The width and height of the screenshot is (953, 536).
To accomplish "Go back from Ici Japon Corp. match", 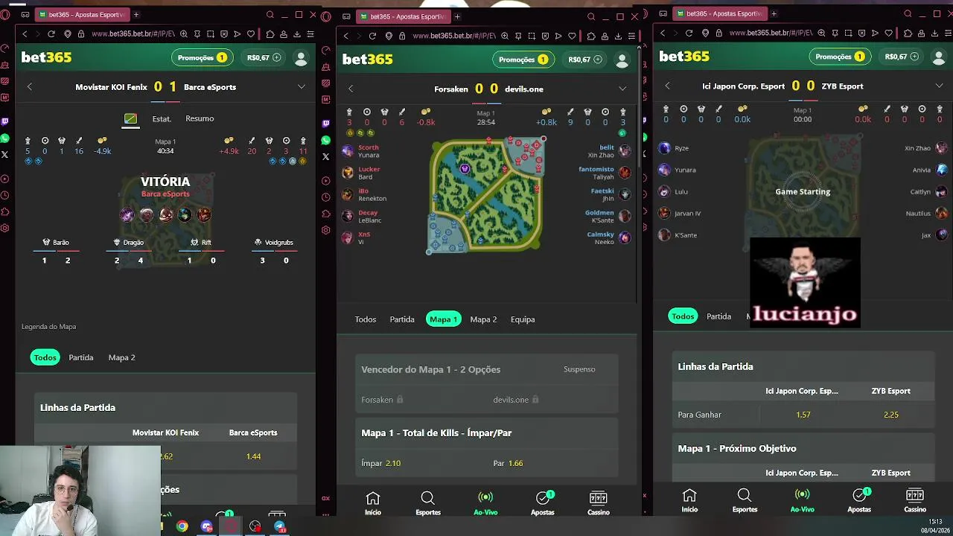I will pyautogui.click(x=667, y=86).
